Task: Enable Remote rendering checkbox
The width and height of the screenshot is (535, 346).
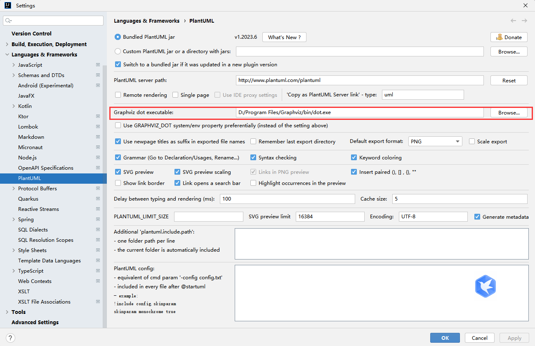Action: pyautogui.click(x=118, y=95)
